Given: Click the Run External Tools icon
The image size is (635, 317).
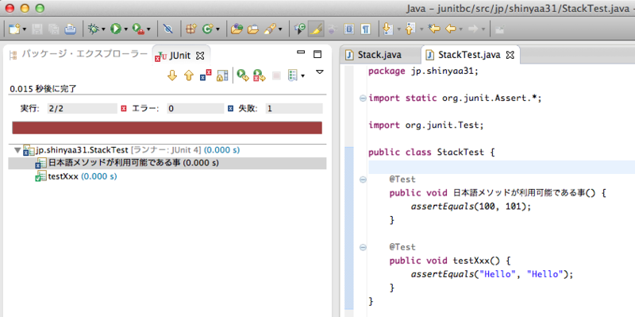Looking at the screenshot, I should 139,29.
